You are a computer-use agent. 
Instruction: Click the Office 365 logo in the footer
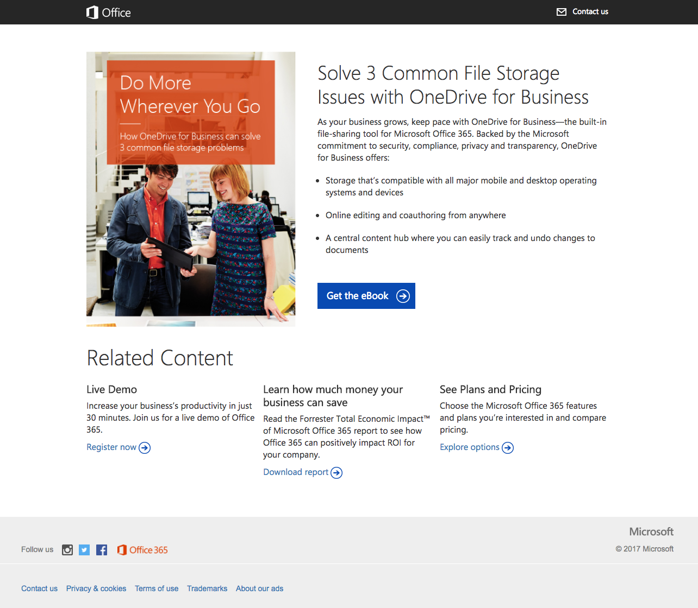pos(142,550)
